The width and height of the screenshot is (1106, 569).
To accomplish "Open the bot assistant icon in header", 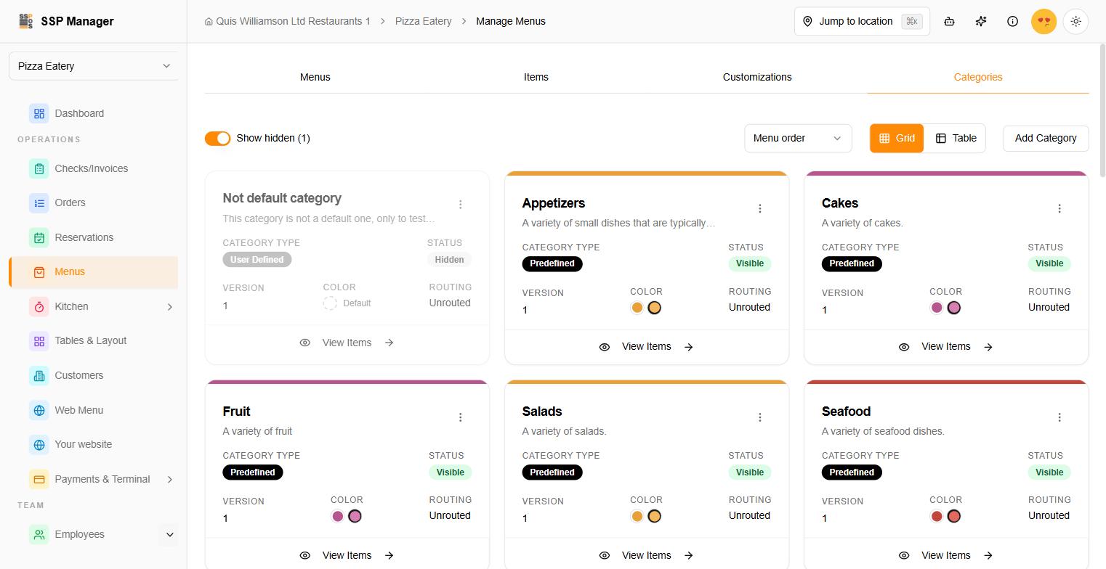I will pos(949,21).
